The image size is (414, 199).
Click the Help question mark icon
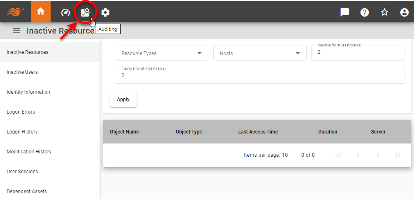pyautogui.click(x=365, y=12)
